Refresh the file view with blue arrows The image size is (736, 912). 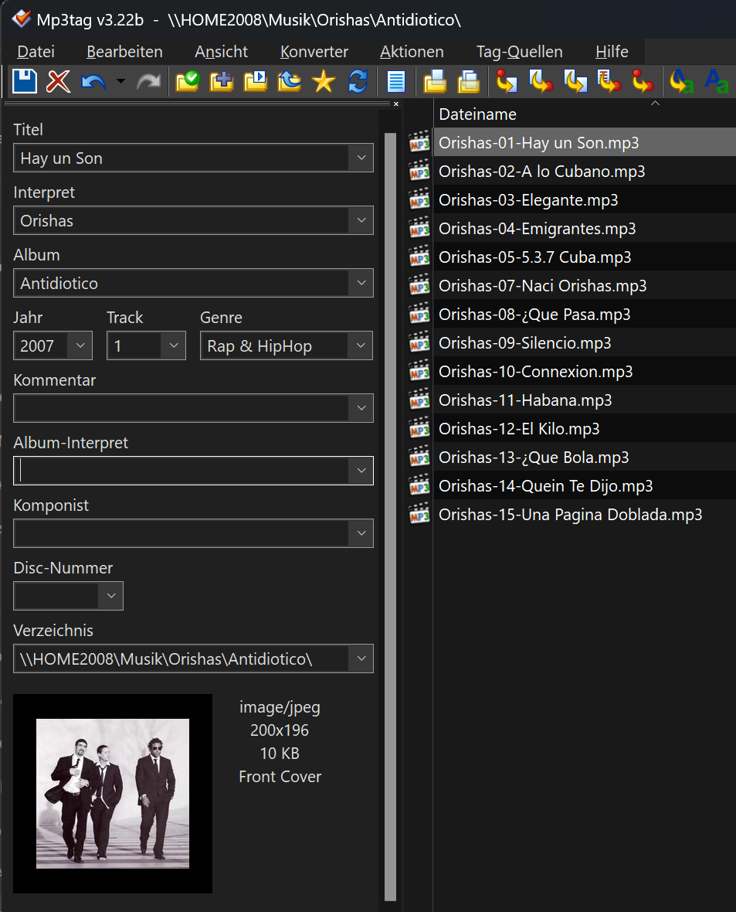pyautogui.click(x=358, y=81)
